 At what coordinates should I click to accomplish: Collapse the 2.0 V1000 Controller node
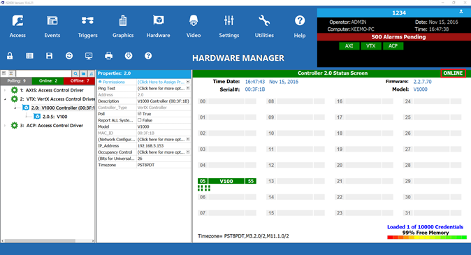pyautogui.click(x=15, y=108)
